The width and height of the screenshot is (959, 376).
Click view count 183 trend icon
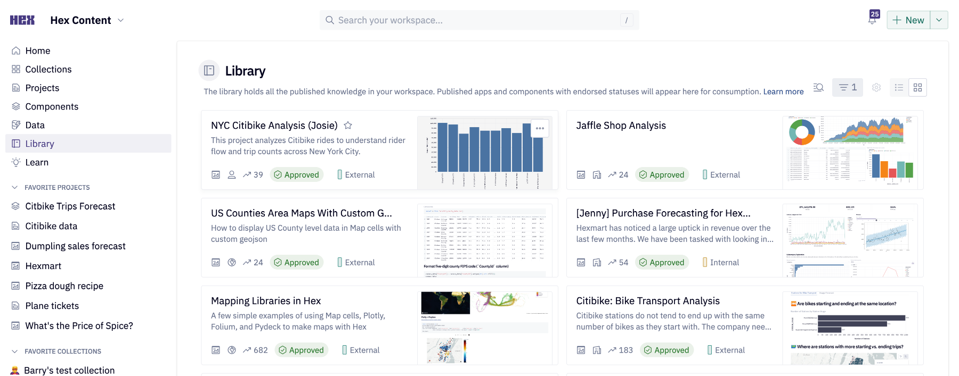[x=612, y=350]
